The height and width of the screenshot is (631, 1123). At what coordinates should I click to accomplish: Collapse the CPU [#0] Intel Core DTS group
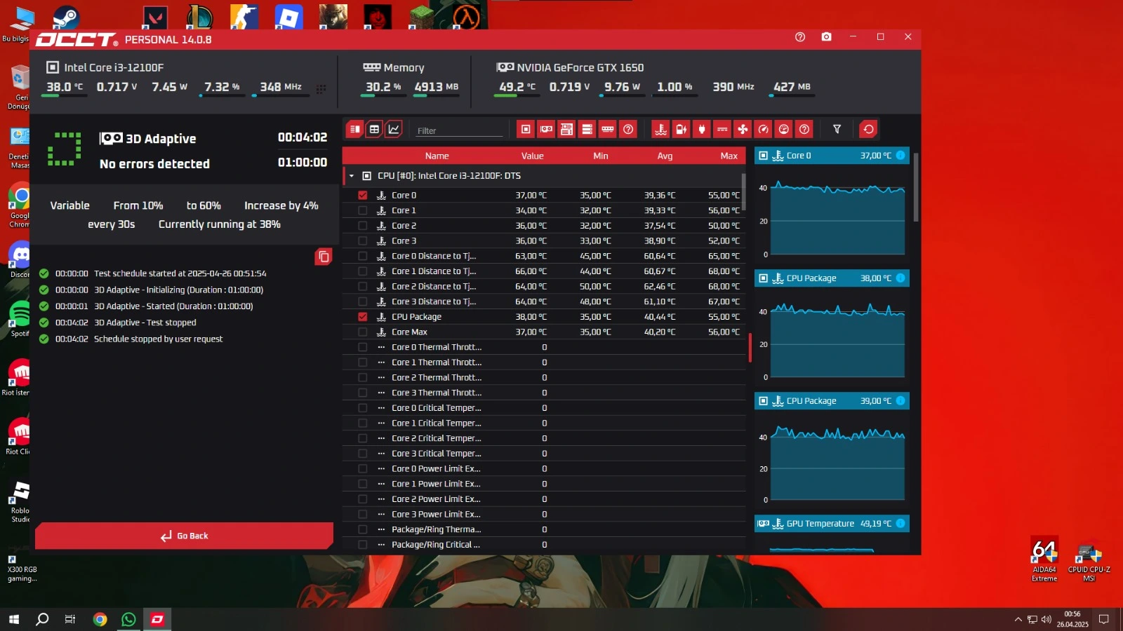point(352,176)
